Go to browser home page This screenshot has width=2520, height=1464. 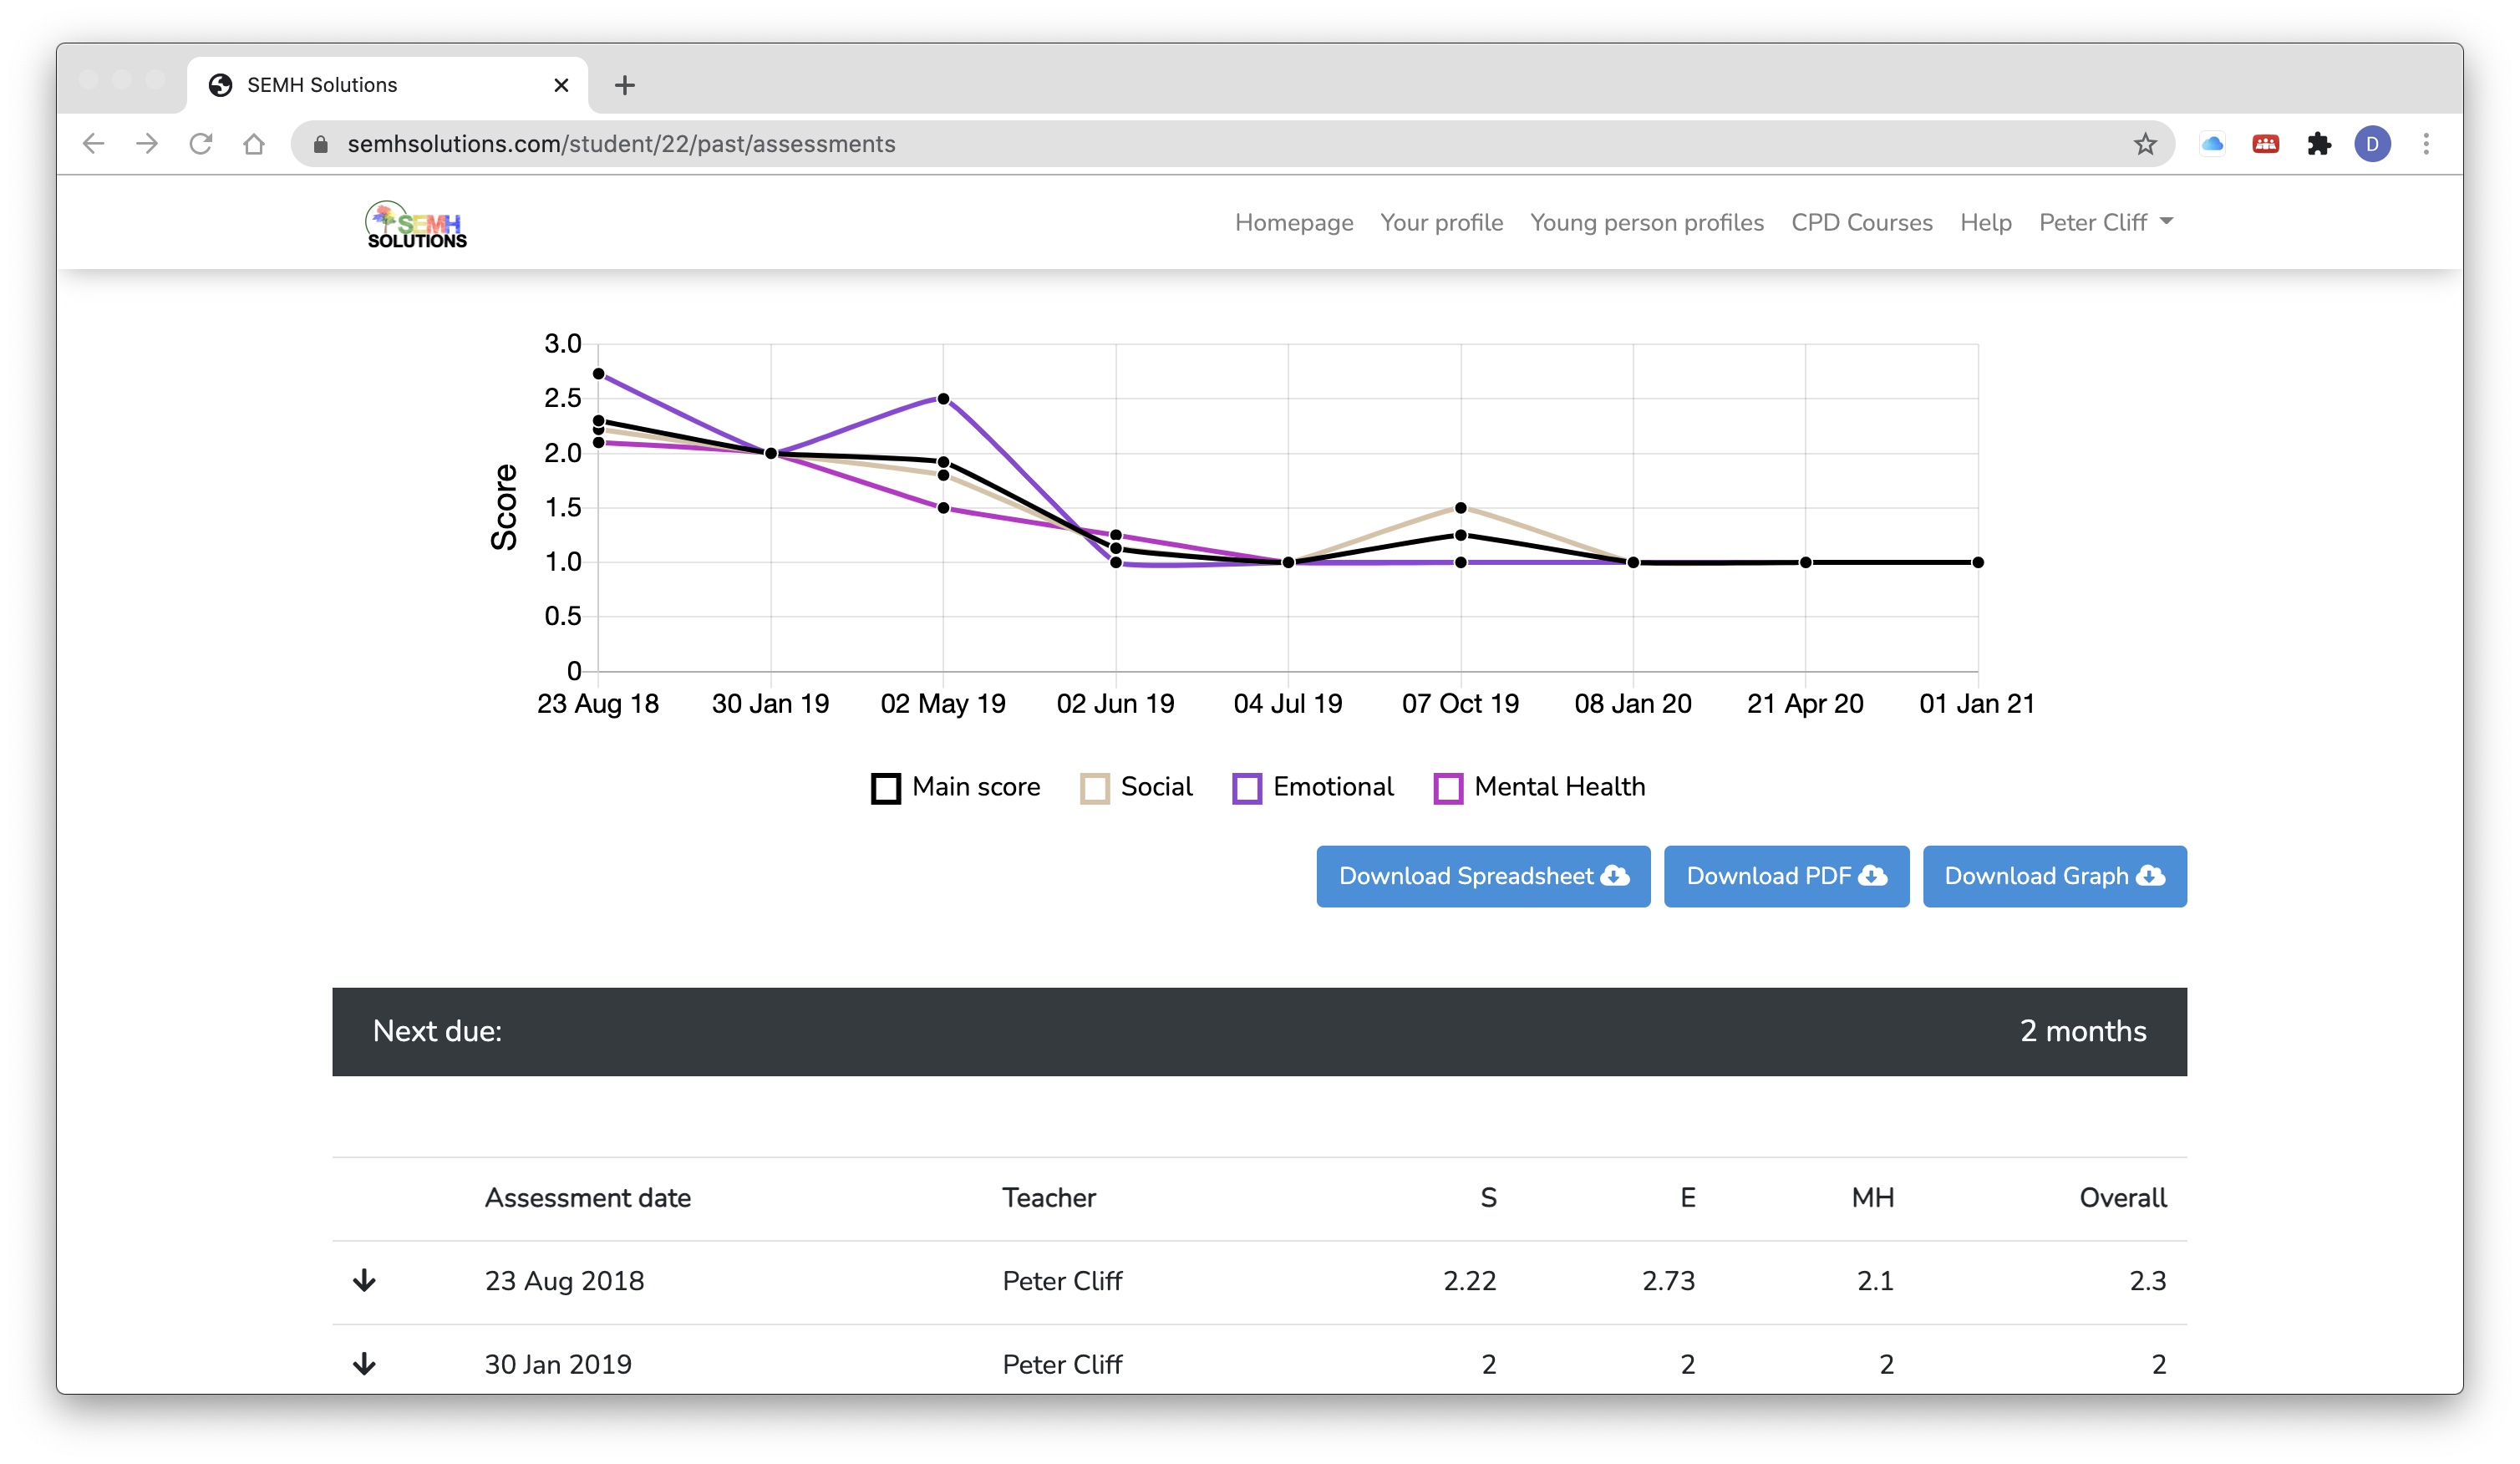point(254,144)
